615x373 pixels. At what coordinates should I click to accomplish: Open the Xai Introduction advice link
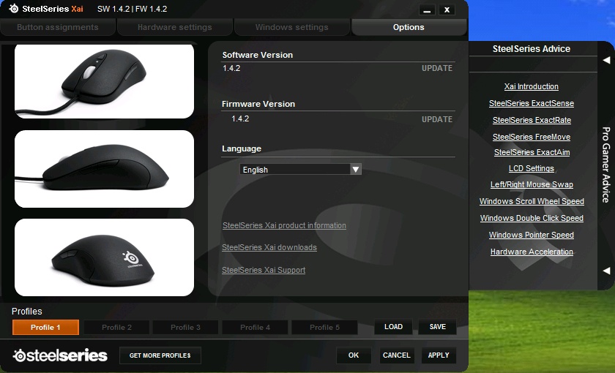[532, 86]
